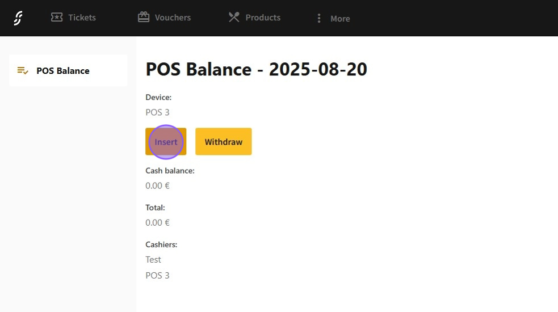Click the Cashiers: label
This screenshot has height=312, width=558.
click(161, 244)
